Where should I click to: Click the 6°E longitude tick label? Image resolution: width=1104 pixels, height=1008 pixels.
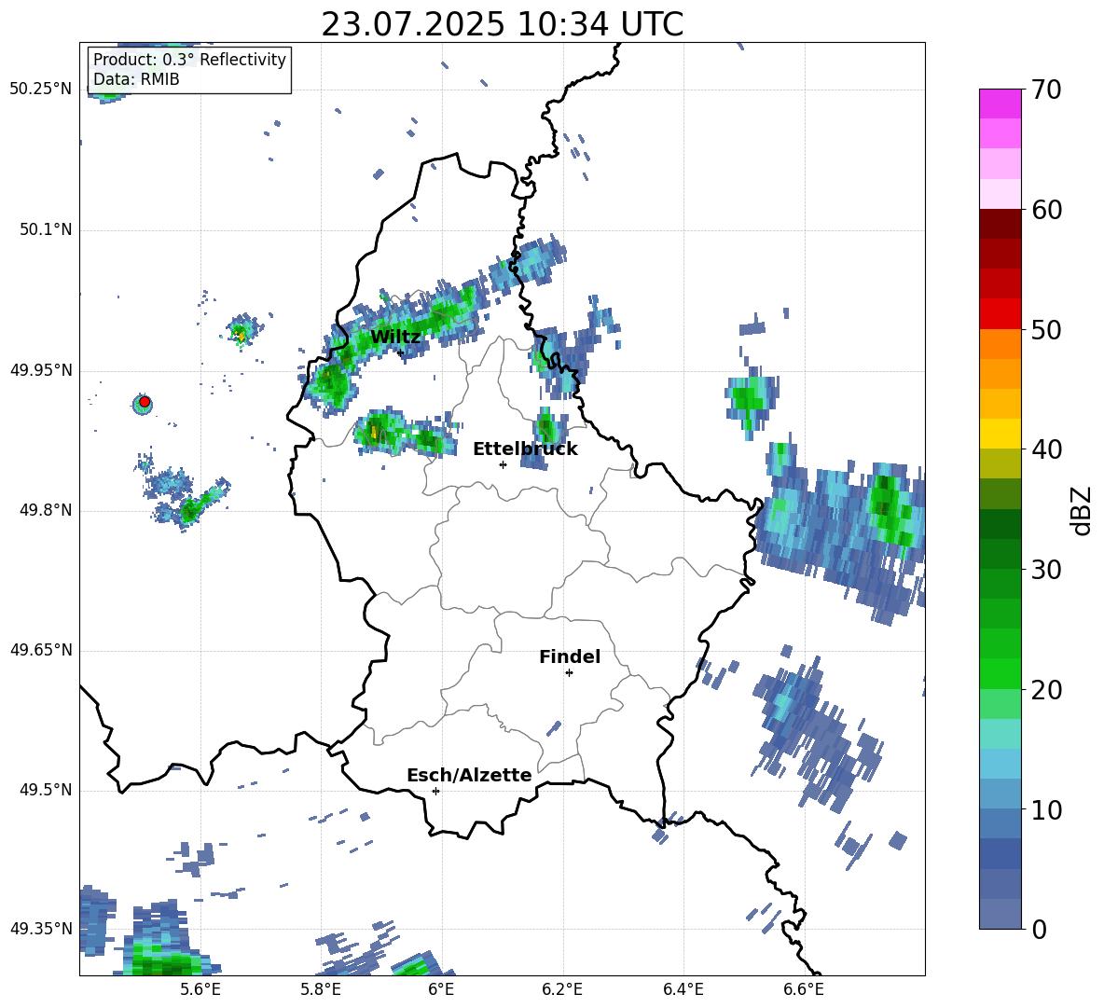tap(441, 989)
